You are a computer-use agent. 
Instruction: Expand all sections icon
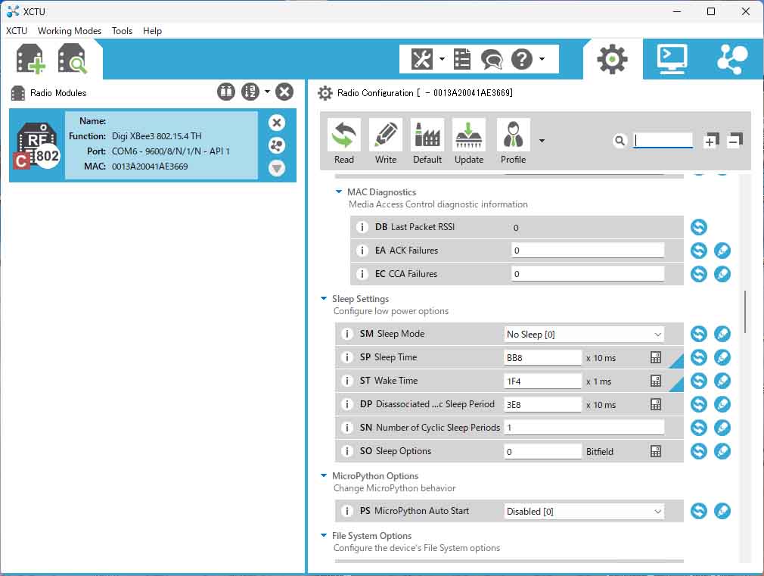(x=711, y=141)
